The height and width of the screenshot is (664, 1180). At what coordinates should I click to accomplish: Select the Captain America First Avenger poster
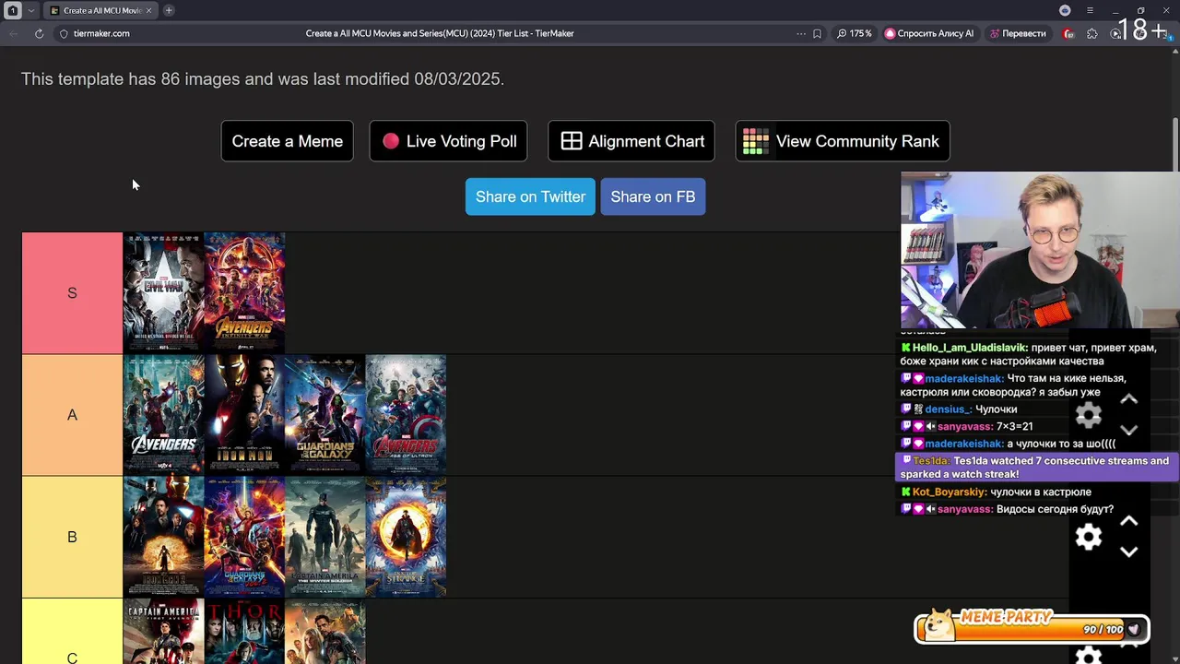click(x=164, y=632)
